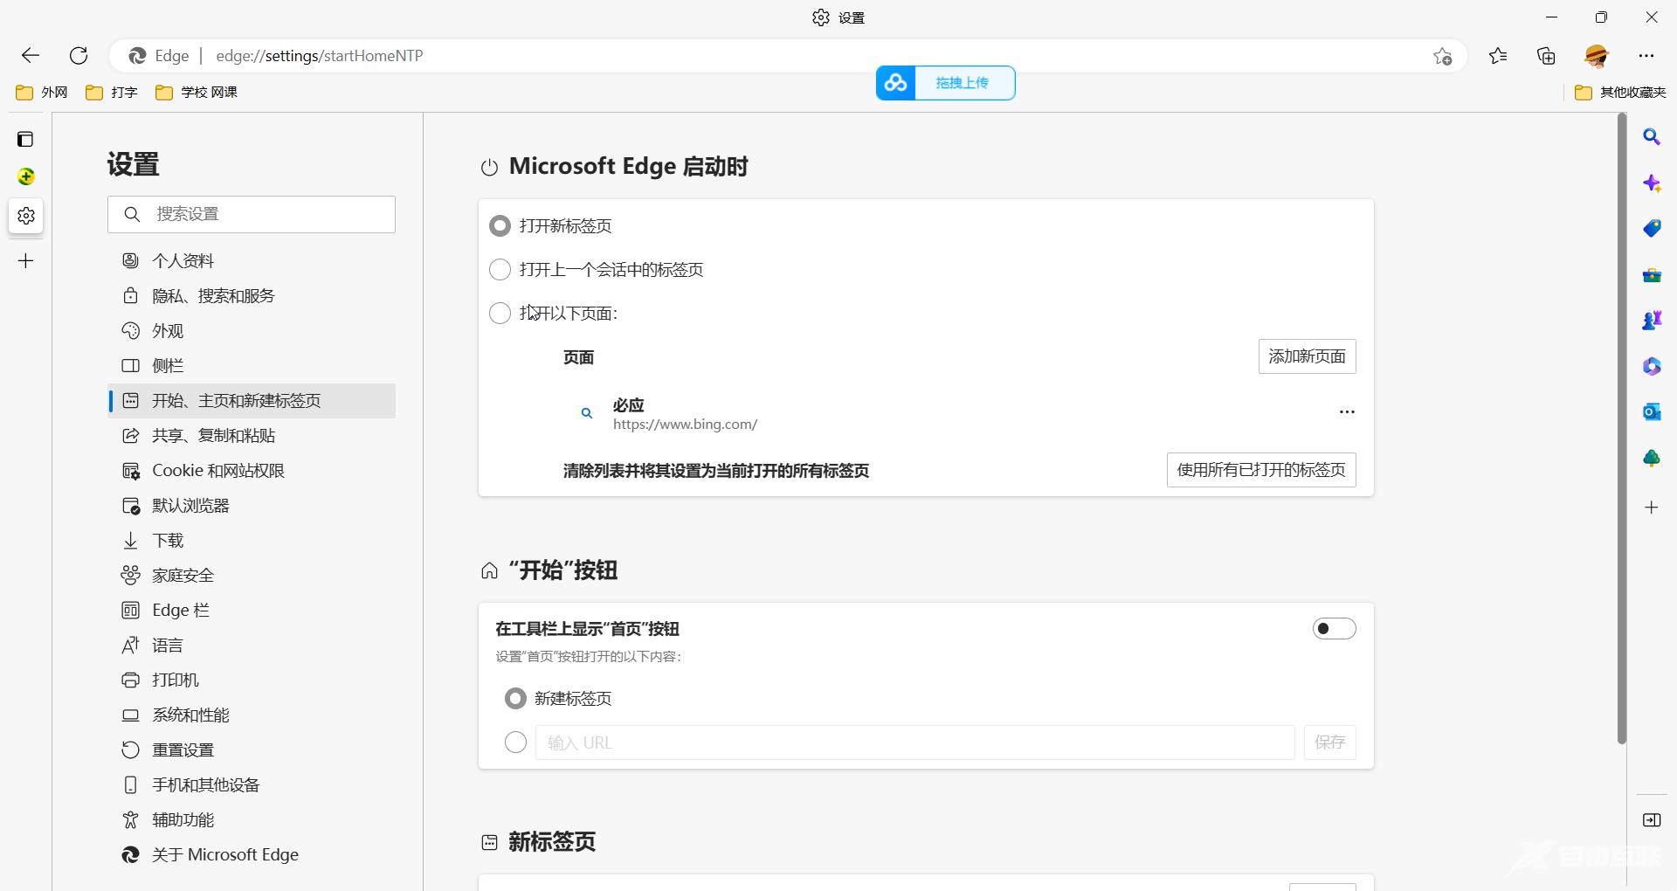Select 开始、主页和新建标签页 section

point(252,400)
